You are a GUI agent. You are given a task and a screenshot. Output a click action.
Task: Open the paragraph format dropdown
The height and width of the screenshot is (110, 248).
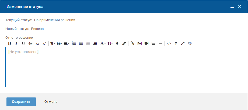pos(53,43)
